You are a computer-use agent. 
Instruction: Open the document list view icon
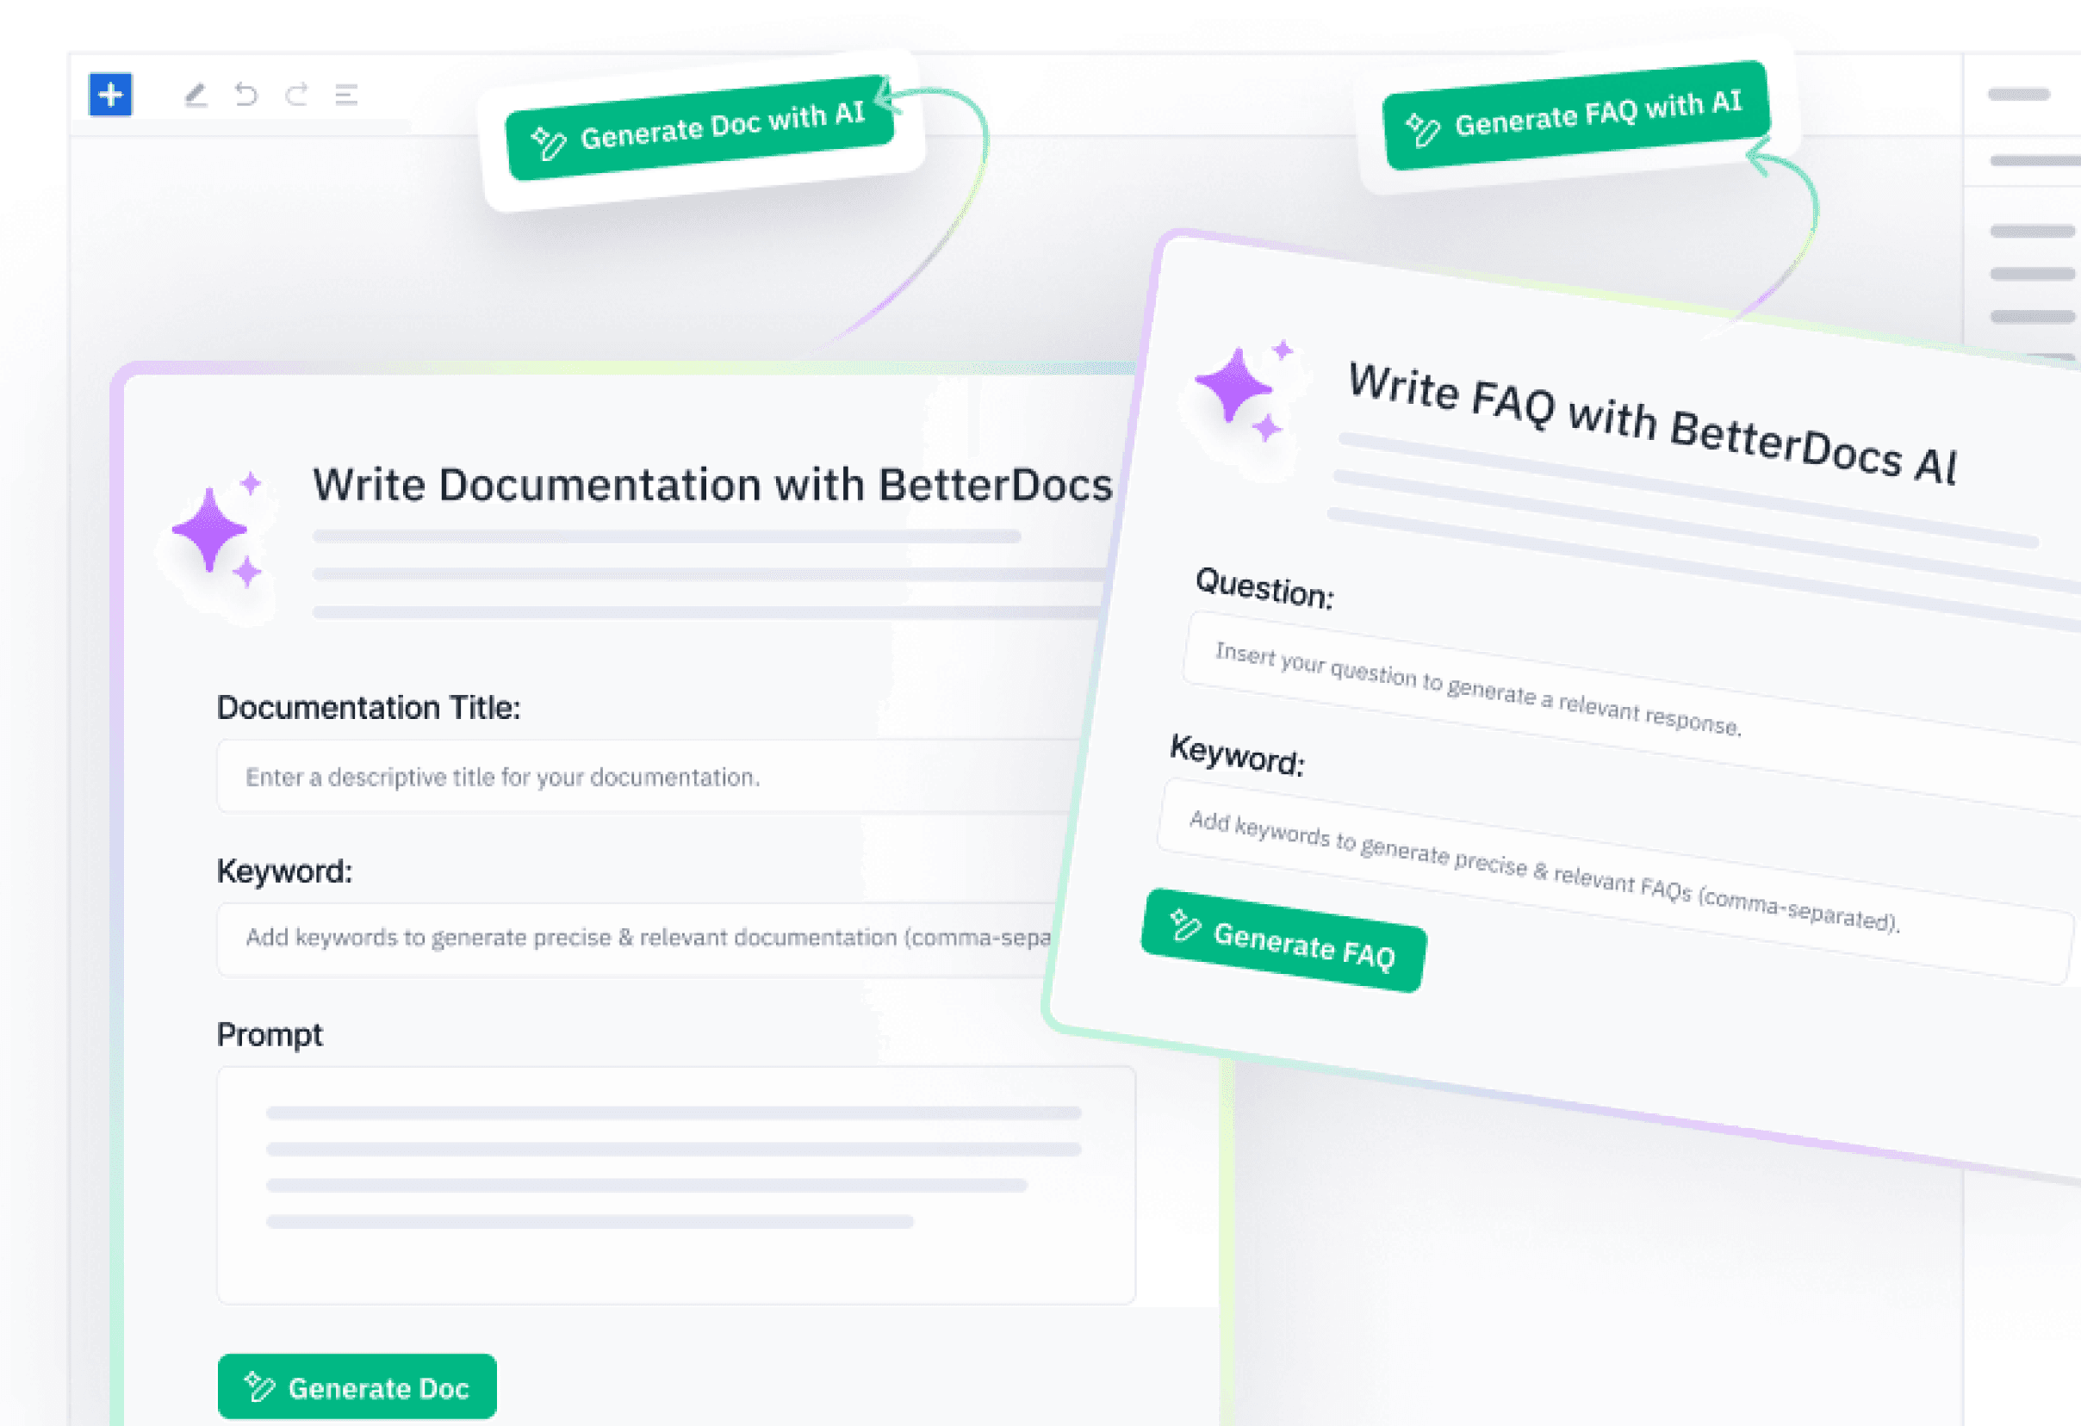(346, 94)
